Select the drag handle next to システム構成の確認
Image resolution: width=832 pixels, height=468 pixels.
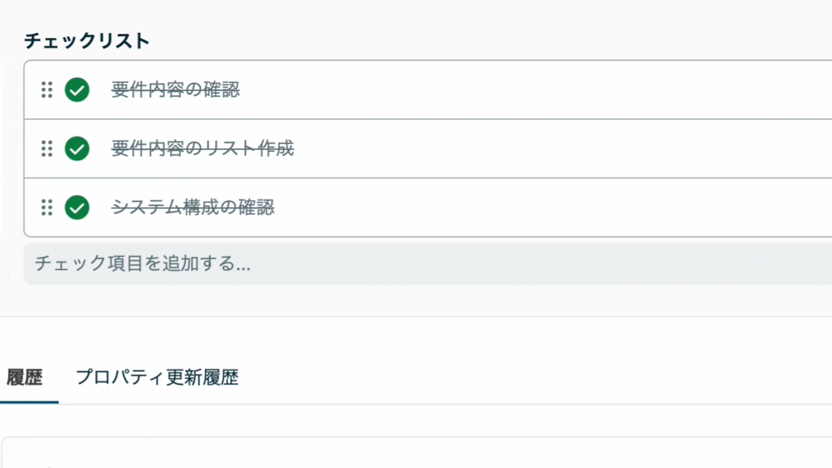pos(47,208)
